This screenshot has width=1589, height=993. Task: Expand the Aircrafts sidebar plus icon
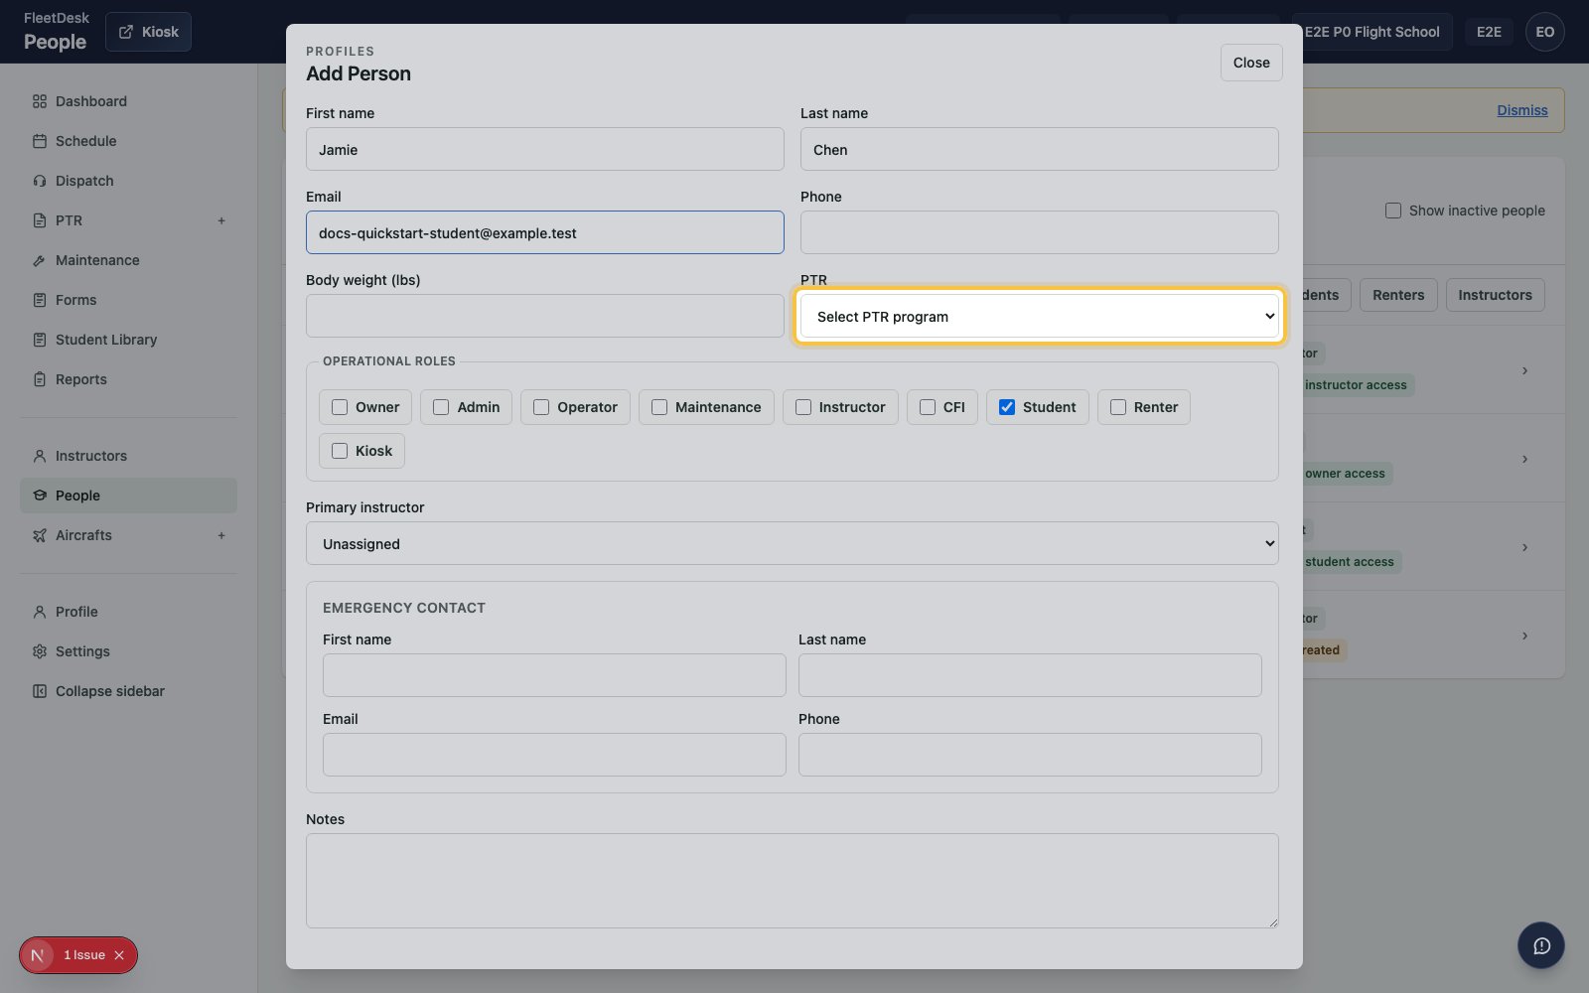[221, 535]
